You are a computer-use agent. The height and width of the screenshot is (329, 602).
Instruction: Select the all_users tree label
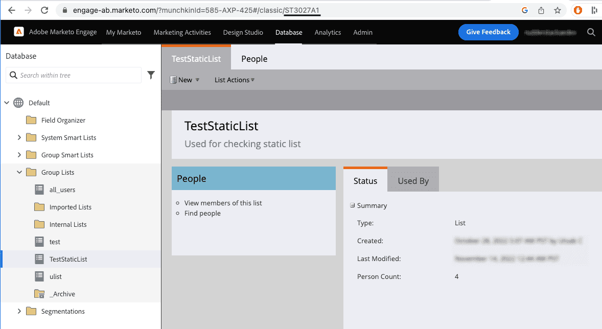(62, 190)
